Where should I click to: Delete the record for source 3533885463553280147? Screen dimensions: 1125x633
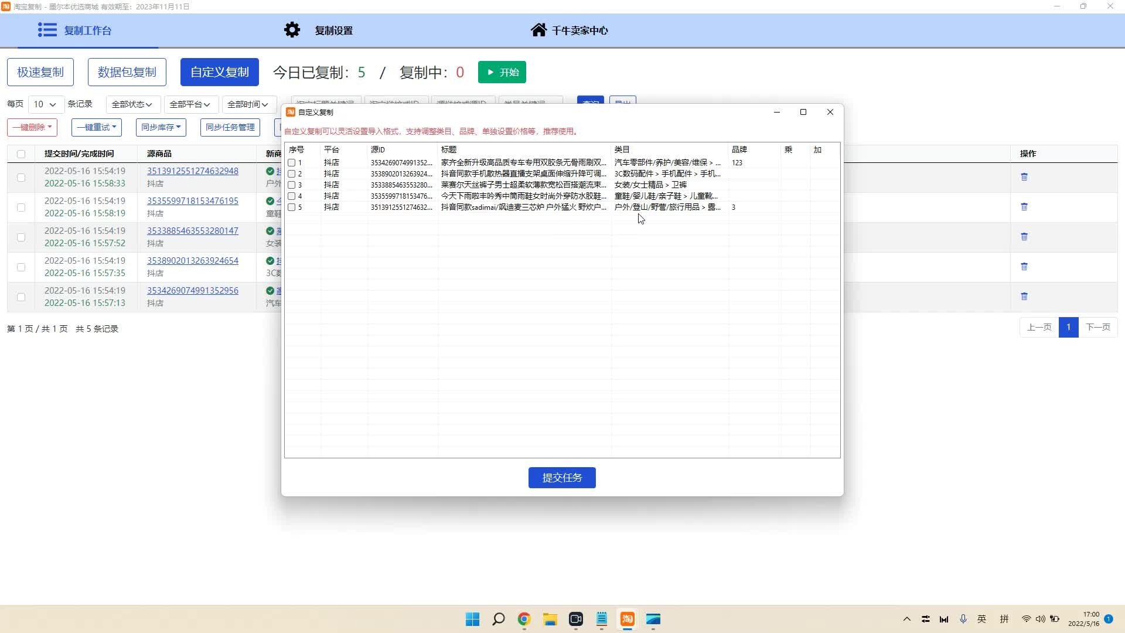(x=1024, y=236)
